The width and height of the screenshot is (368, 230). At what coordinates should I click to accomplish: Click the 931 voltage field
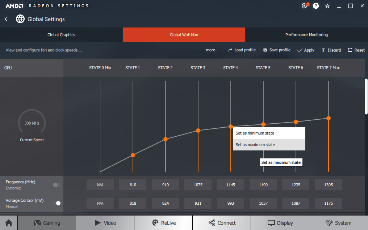pyautogui.click(x=198, y=203)
